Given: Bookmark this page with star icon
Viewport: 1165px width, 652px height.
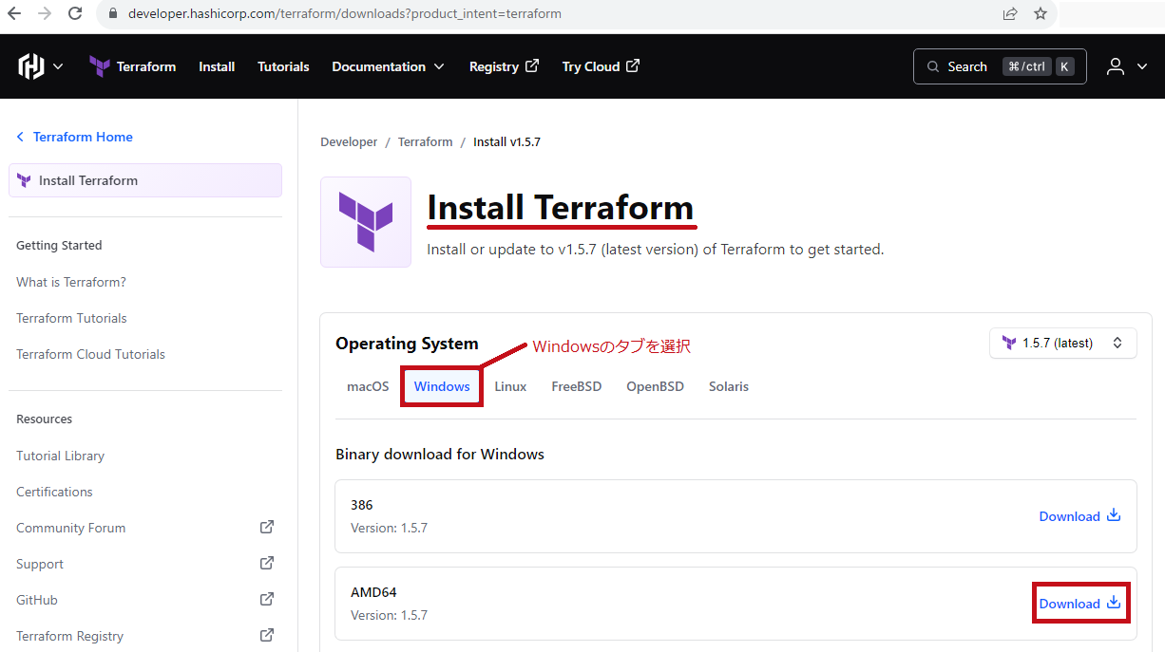Looking at the screenshot, I should coord(1041,13).
